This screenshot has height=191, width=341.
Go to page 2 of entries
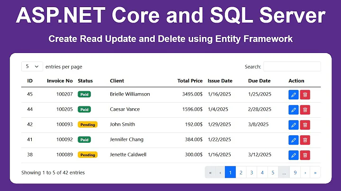click(241, 173)
